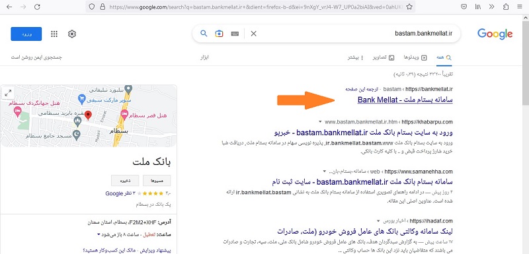Screen dimensions: 529x254
Task: Open the extensions puzzle icon
Action: pyautogui.click(x=506, y=7)
